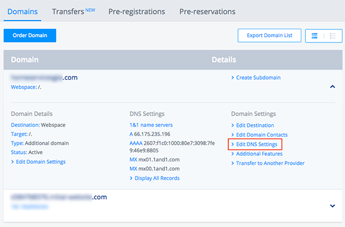
Task: Open the Pre-registrations tab
Action: pos(137,11)
